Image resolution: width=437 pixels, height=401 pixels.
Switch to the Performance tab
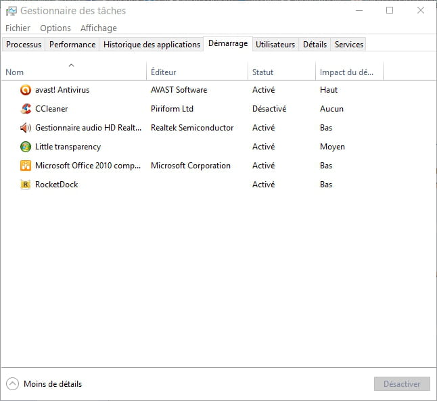coord(72,45)
